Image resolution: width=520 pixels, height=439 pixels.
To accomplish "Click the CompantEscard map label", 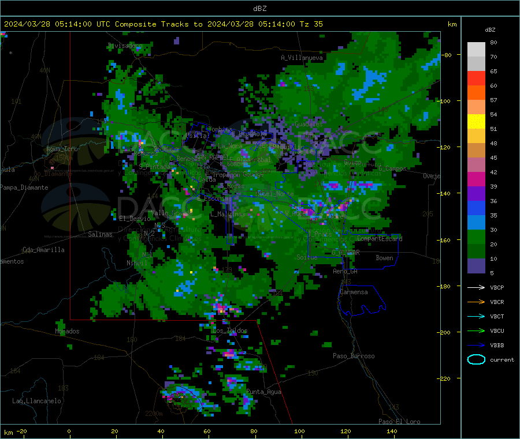I will 380,239.
